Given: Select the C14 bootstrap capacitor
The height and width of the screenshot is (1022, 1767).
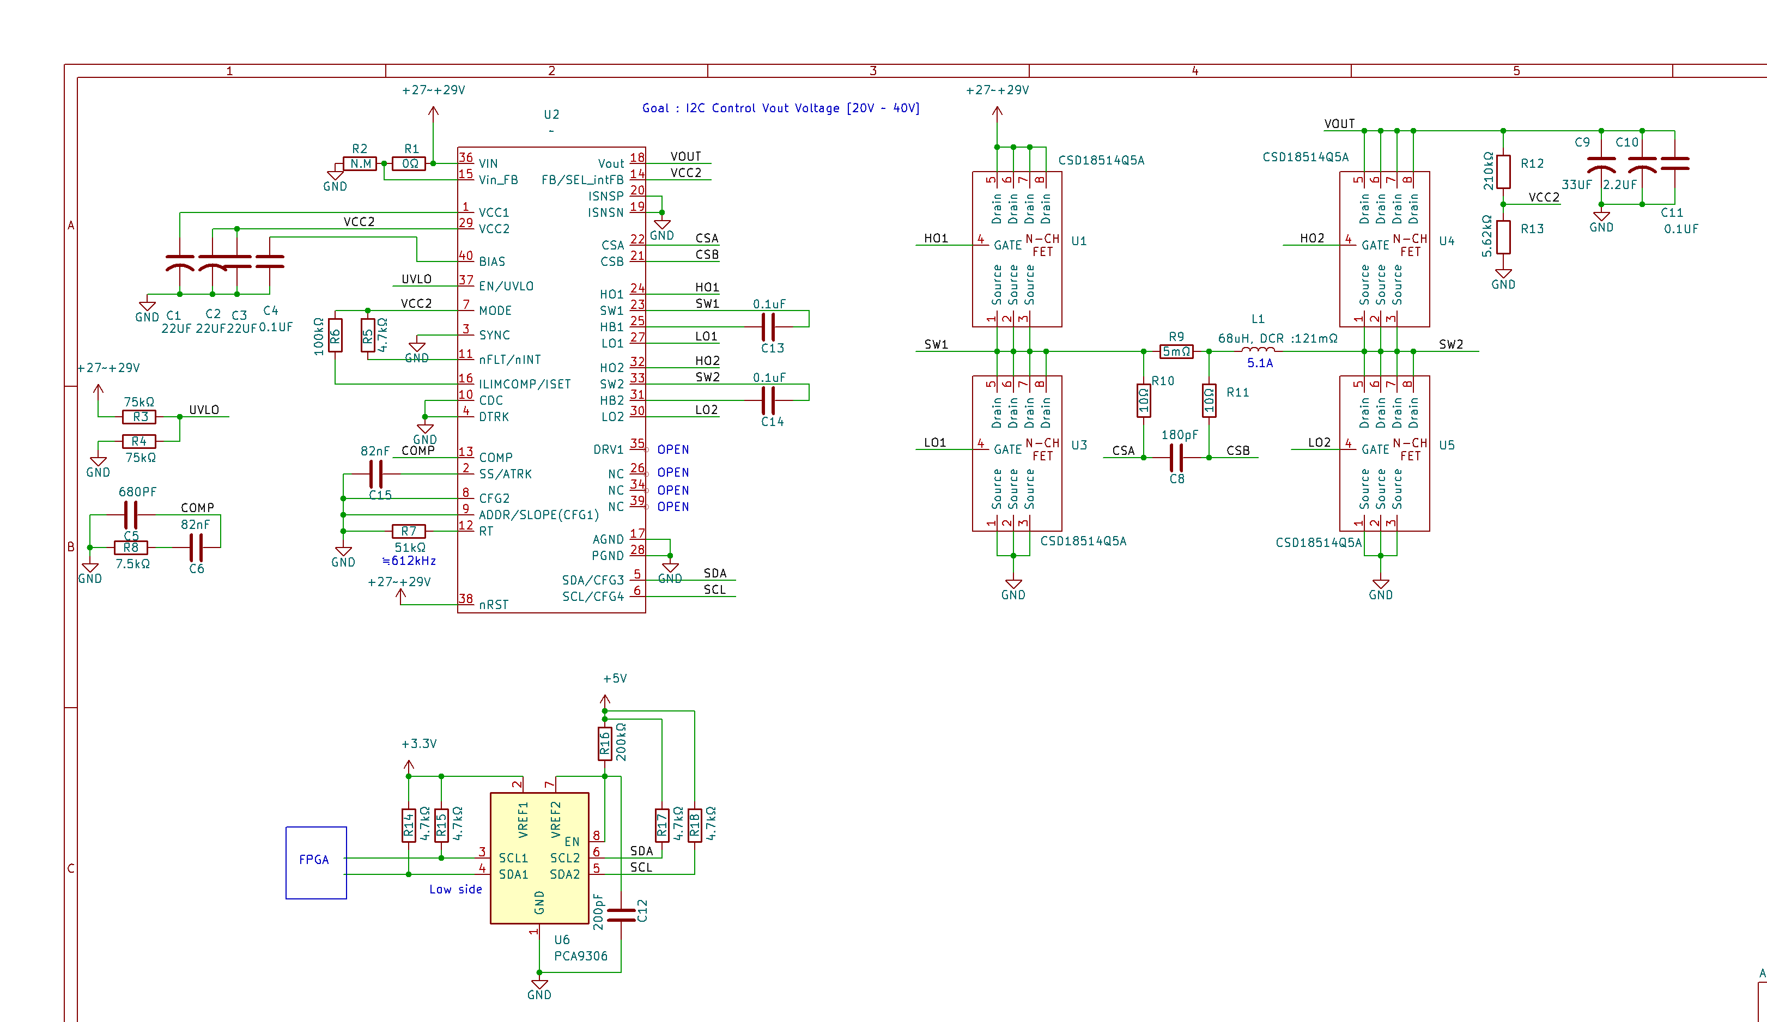Looking at the screenshot, I should [768, 400].
